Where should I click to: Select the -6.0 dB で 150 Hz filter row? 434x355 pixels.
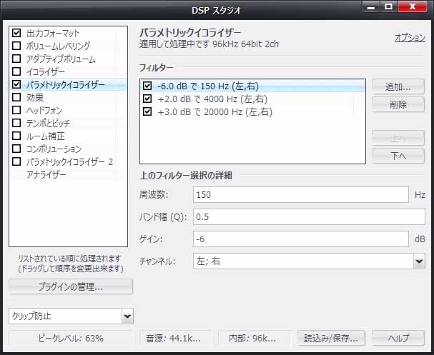tap(252, 86)
